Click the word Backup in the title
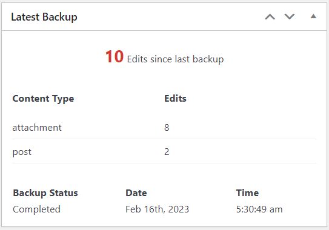329x230 pixels. click(x=59, y=17)
